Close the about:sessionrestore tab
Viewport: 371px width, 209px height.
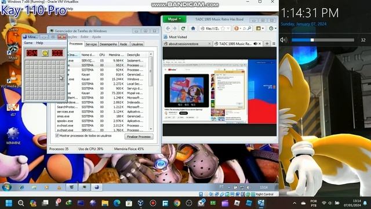[209, 44]
